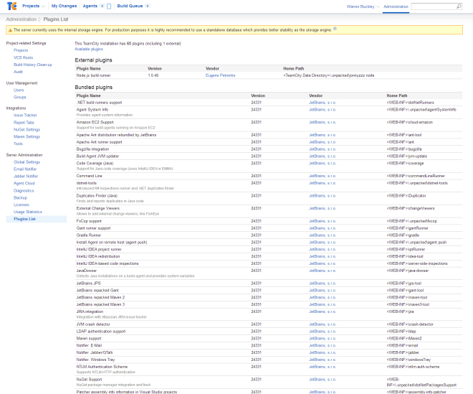Open Email Notifier settings

[x=25, y=169]
